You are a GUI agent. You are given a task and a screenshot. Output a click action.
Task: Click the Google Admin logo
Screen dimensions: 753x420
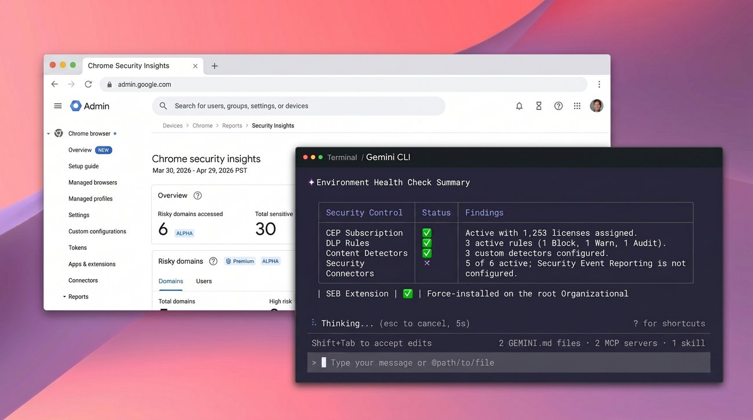pos(90,106)
